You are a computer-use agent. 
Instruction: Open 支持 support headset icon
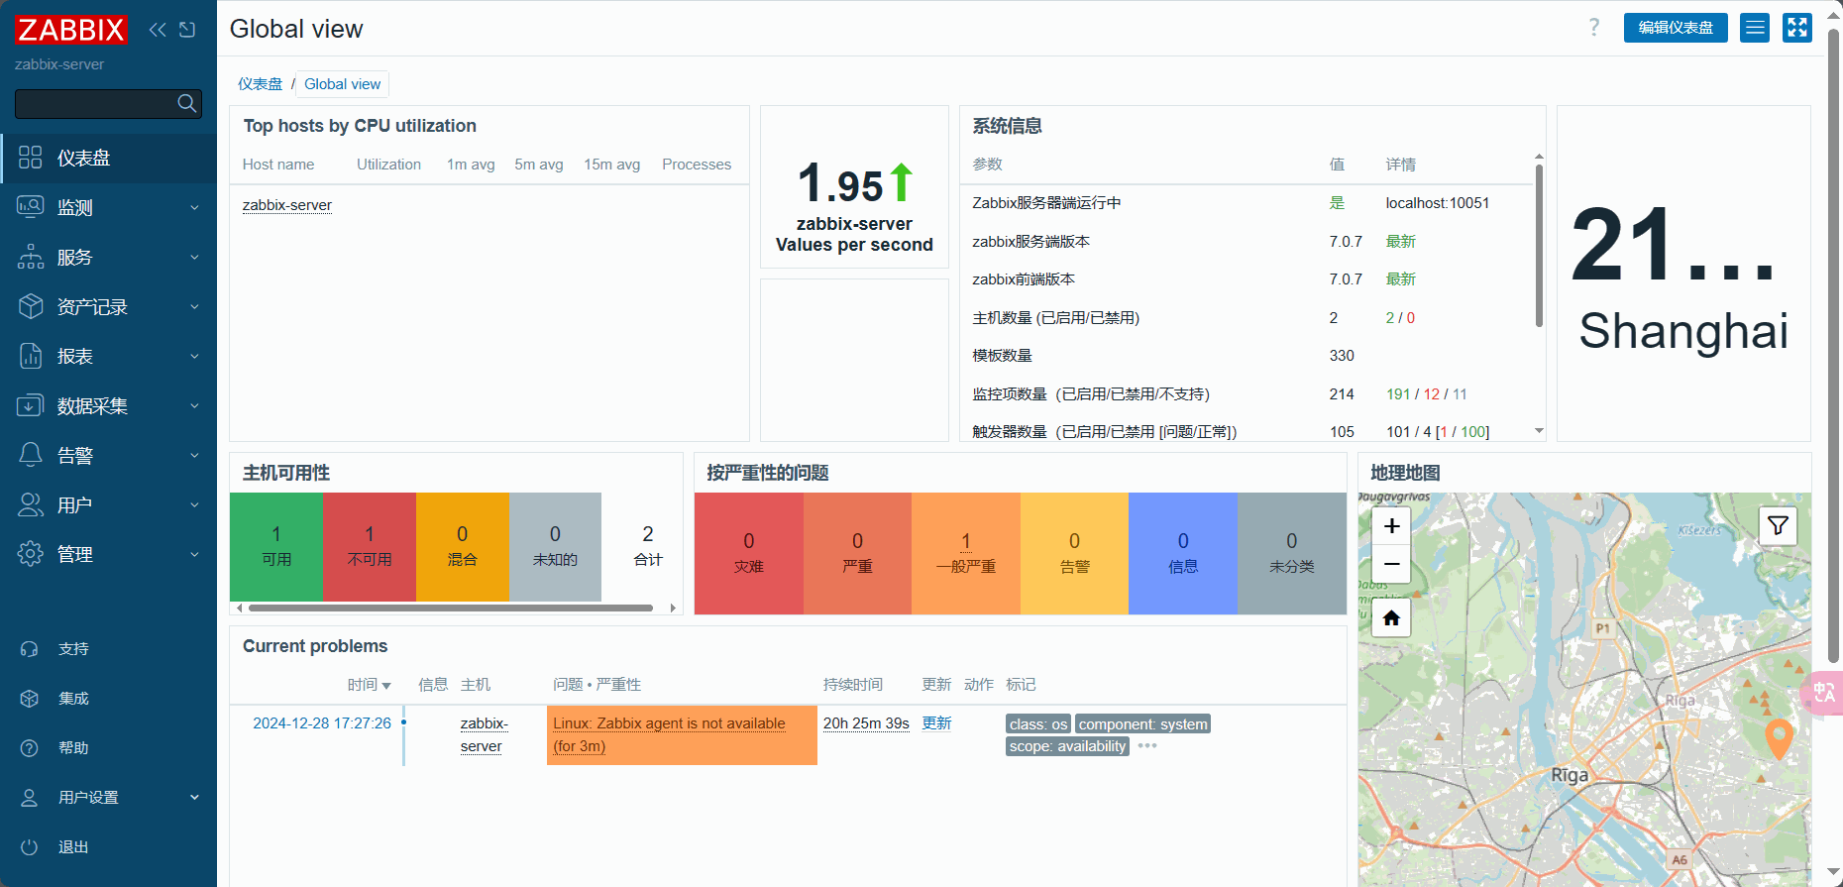point(30,649)
